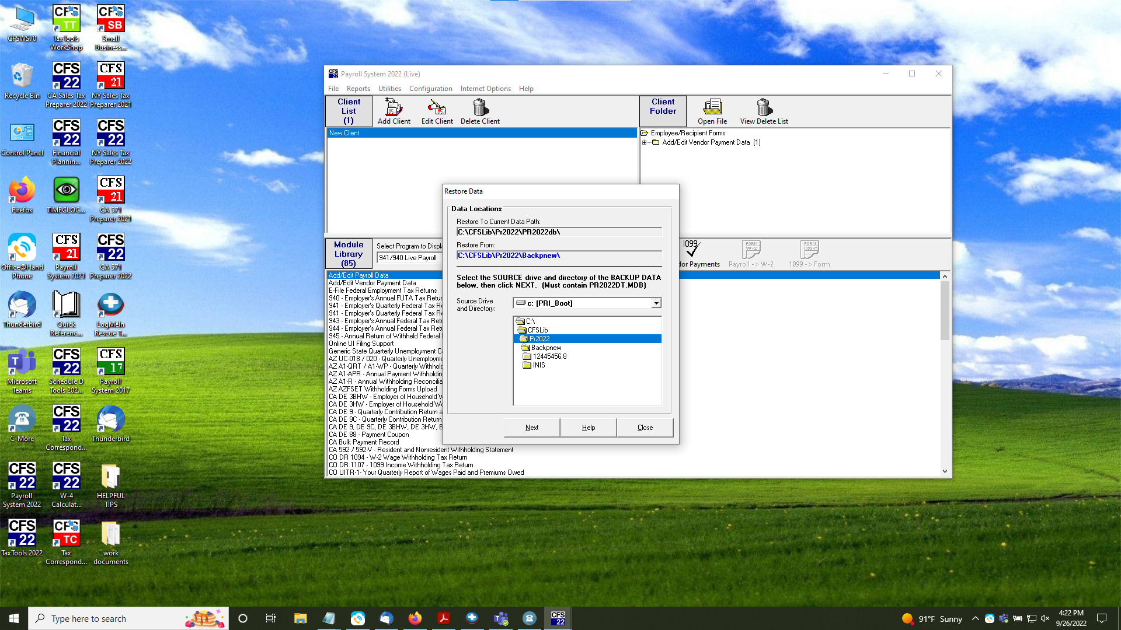Select the Office@Hand Phone desktop icon
Screen dimensions: 1121x630
pos(22,256)
